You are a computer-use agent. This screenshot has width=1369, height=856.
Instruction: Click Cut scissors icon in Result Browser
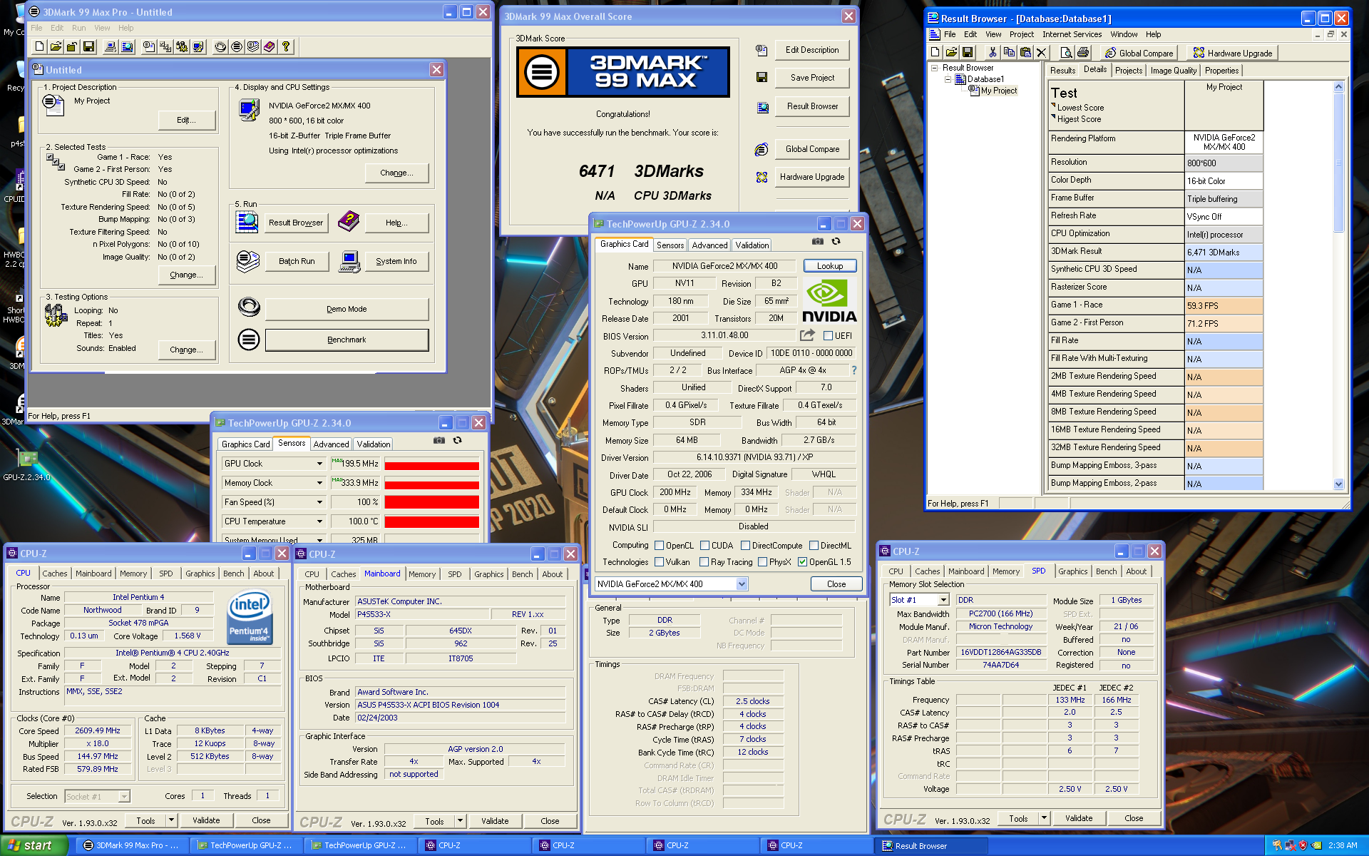click(x=993, y=52)
